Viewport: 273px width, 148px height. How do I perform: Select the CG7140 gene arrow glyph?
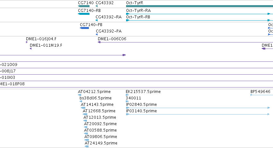point(84,6)
